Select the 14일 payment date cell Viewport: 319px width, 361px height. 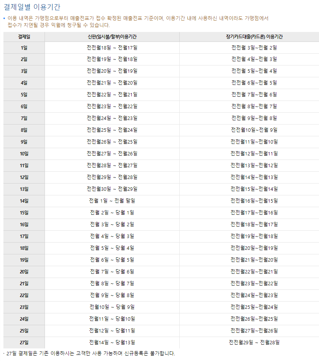24,201
